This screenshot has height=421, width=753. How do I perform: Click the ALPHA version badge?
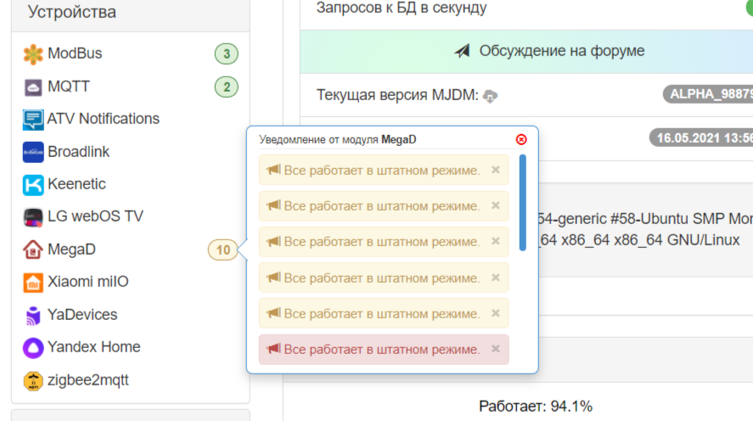click(x=708, y=94)
